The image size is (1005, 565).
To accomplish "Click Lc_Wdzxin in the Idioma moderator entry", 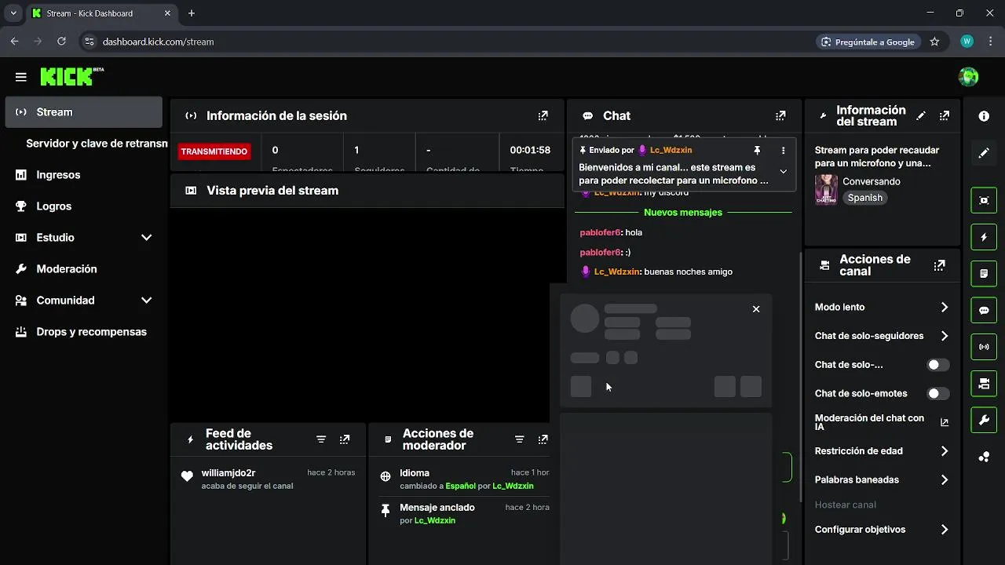I will 513,486.
